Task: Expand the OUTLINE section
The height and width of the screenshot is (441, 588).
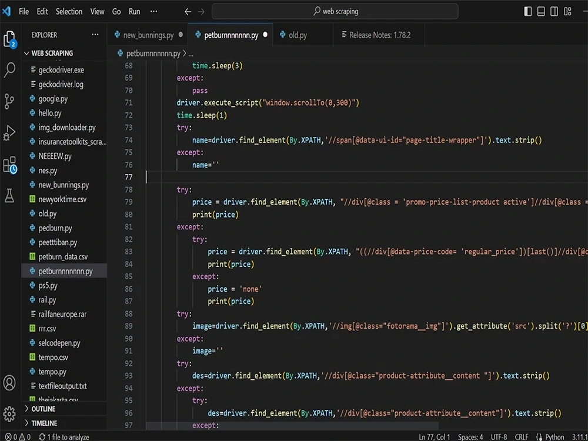Action: [x=43, y=409]
